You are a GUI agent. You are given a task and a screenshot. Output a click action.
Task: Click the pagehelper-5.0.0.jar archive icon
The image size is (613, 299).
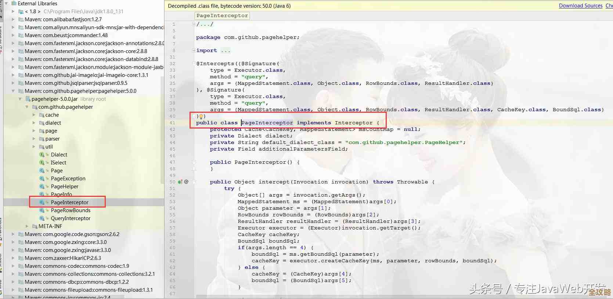(x=28, y=99)
